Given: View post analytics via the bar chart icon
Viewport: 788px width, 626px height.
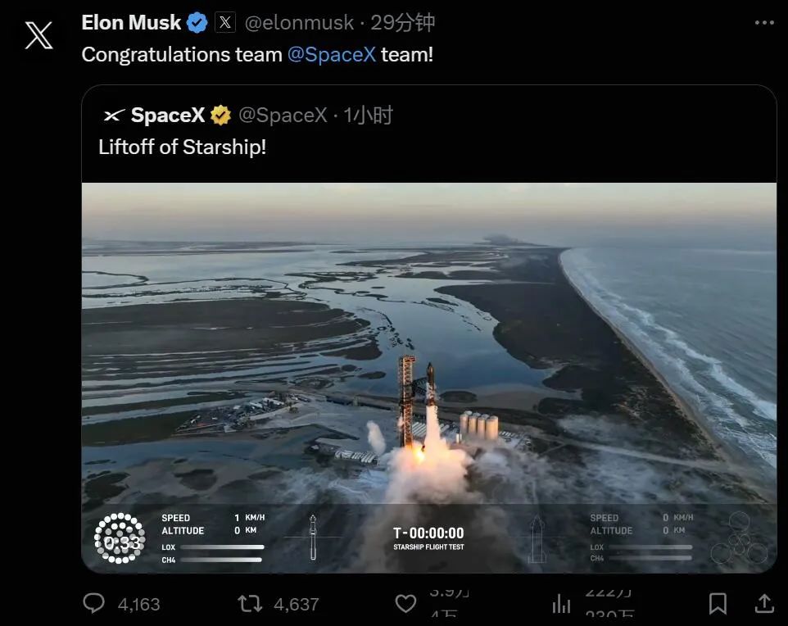Looking at the screenshot, I should tap(562, 604).
